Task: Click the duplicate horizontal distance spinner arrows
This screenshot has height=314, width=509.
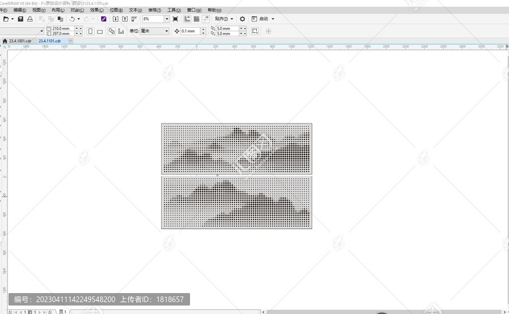Action: pos(243,29)
